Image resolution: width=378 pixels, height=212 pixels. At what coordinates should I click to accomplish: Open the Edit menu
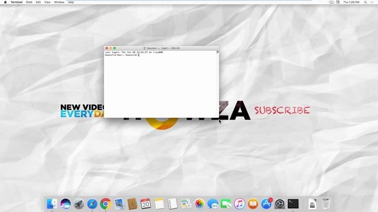pyautogui.click(x=38, y=2)
